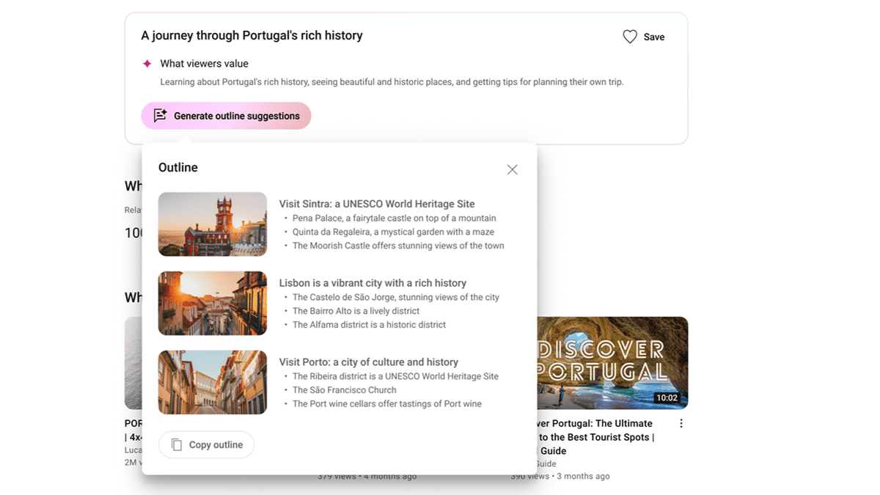880x495 pixels.
Task: Select the heading Lisbon is a vibrant city
Action: click(x=373, y=283)
